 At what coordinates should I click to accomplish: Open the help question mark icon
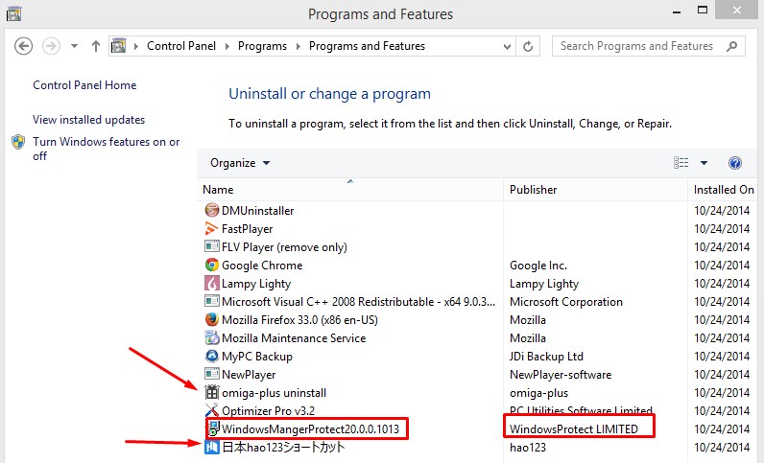[x=735, y=163]
